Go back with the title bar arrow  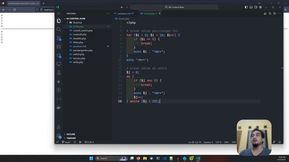coord(122,7)
